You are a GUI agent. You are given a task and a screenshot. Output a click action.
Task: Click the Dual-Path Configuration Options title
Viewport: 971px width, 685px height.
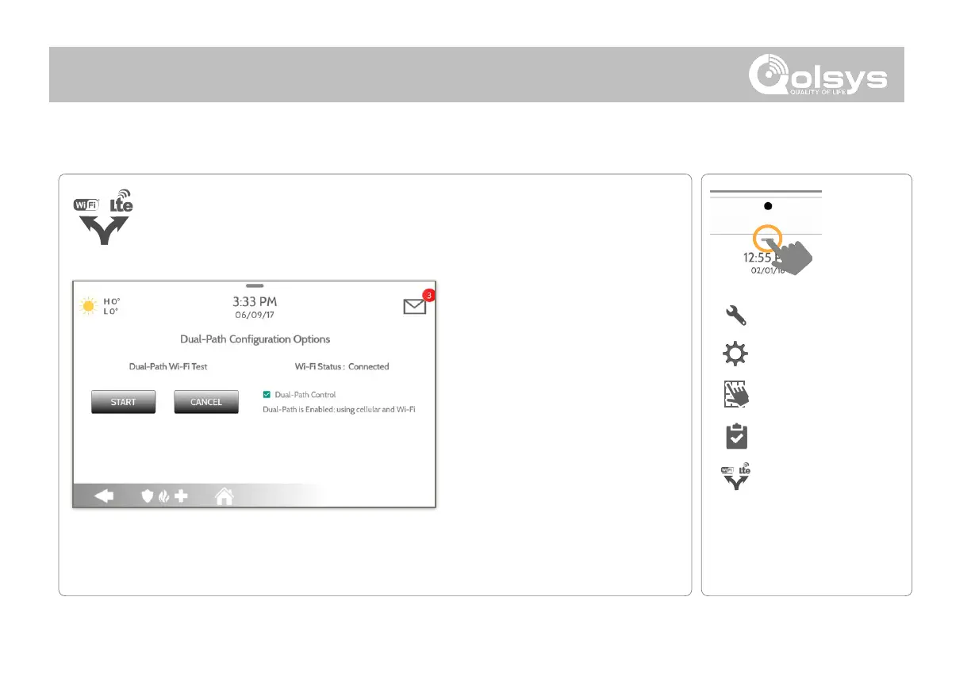tap(255, 339)
